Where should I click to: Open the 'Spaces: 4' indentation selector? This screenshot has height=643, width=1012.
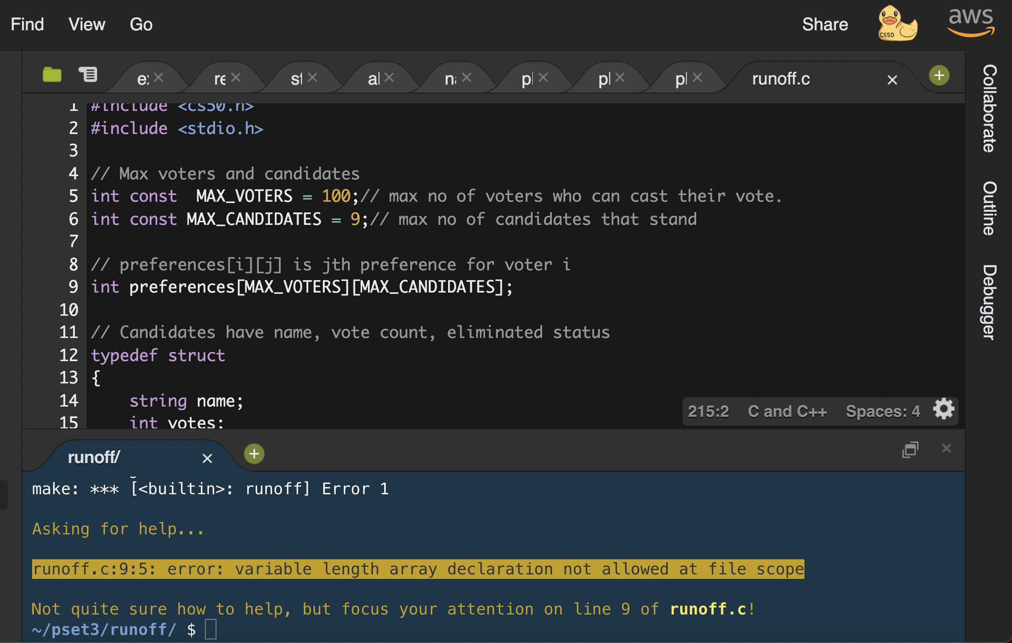pyautogui.click(x=883, y=411)
